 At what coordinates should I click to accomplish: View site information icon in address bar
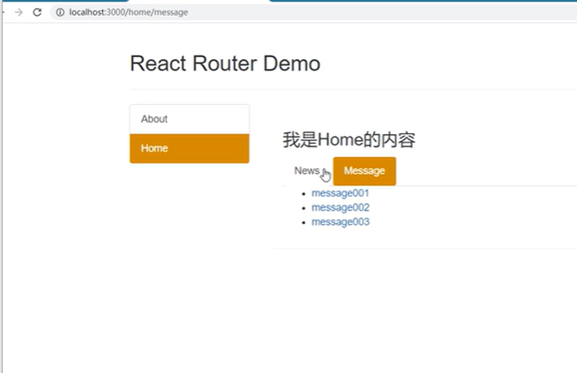pyautogui.click(x=60, y=12)
